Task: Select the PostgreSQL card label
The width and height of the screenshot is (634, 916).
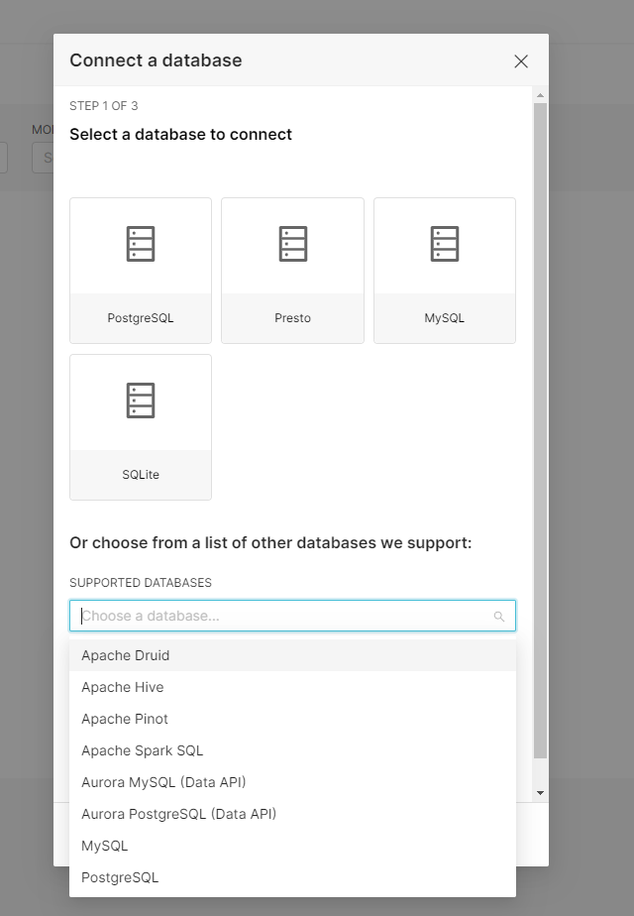Action: [x=141, y=318]
